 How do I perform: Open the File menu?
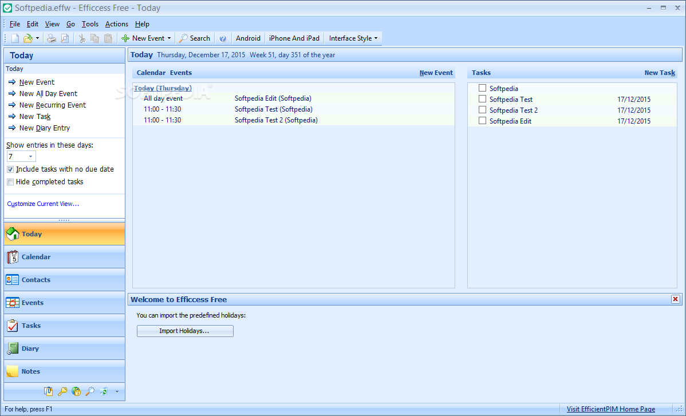click(15, 24)
